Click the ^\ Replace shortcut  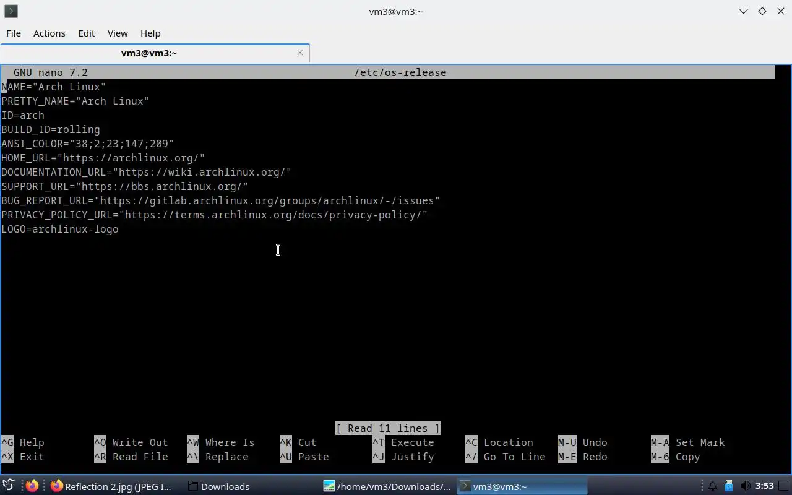[218, 457]
